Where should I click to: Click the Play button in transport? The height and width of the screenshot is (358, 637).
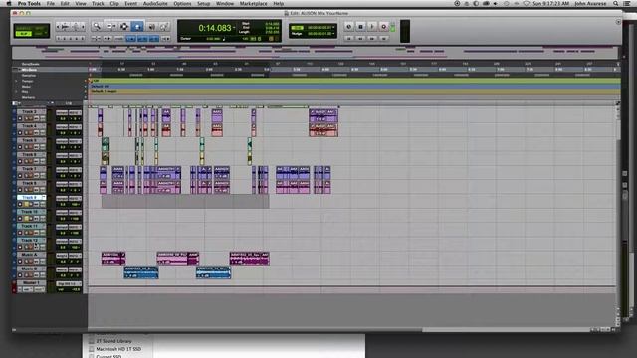point(371,27)
